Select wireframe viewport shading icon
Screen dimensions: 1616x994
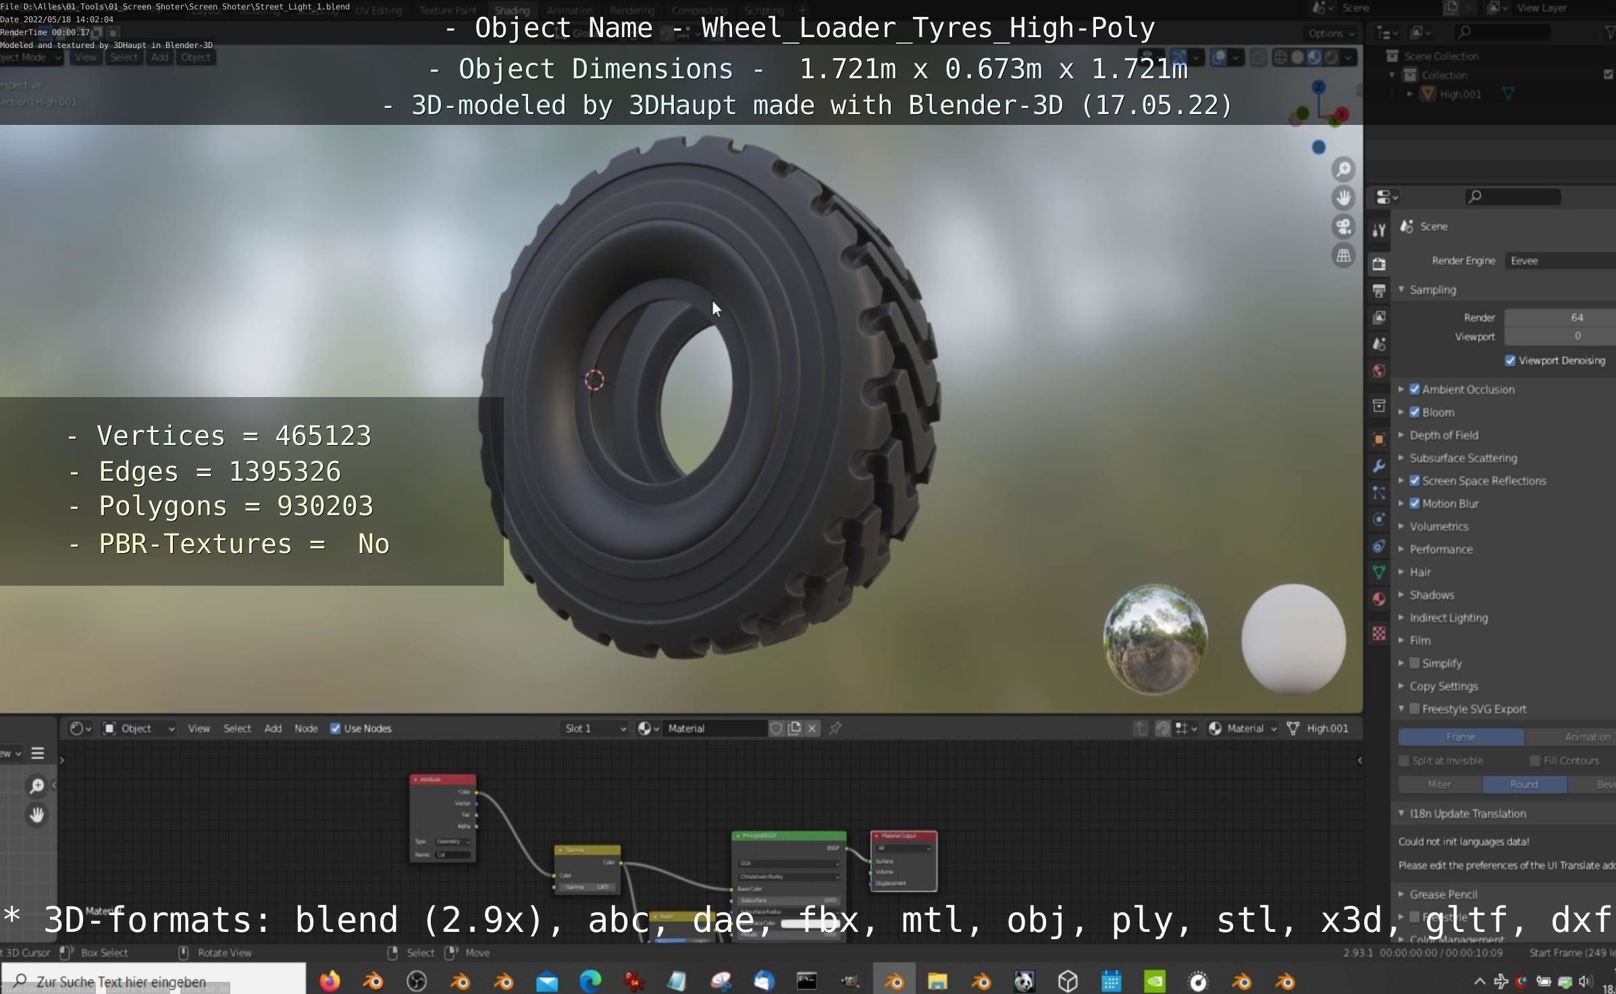[1280, 57]
